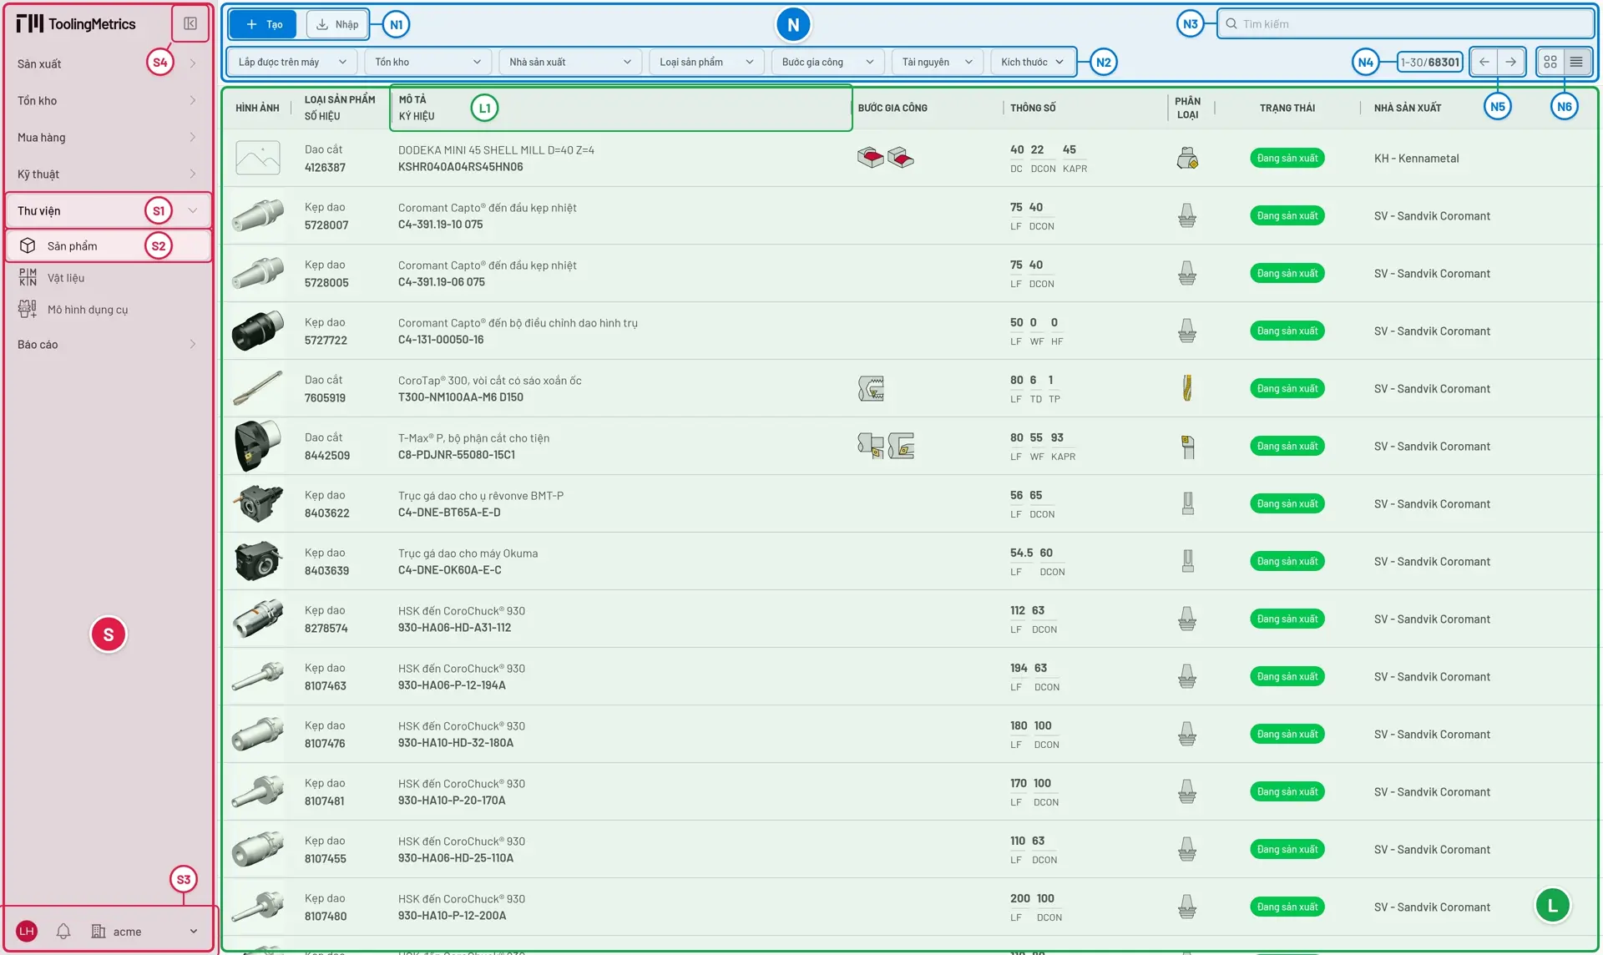This screenshot has height=955, width=1603.
Task: Expand the Sản xuất menu
Action: (107, 63)
